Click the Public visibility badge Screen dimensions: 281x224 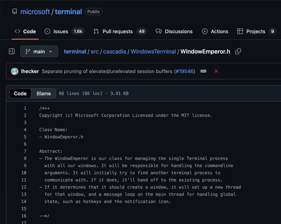point(93,12)
